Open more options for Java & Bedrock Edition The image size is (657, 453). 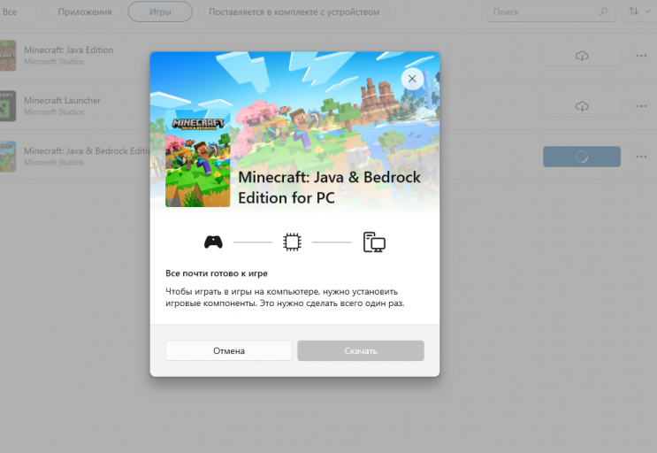[x=641, y=157]
